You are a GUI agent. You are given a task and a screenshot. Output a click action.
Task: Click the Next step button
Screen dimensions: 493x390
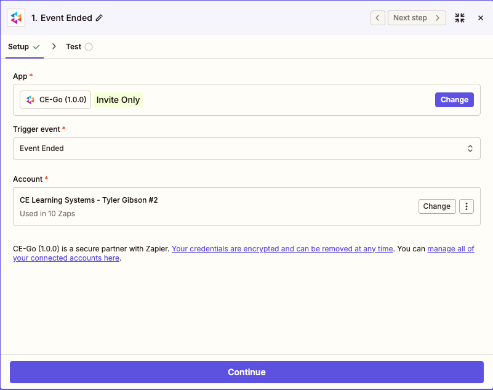click(417, 18)
